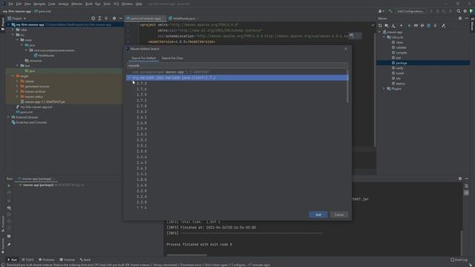Screen dimensions: 475x267
Task: Expand the maven-archiver folder
Action: tap(17, 91)
